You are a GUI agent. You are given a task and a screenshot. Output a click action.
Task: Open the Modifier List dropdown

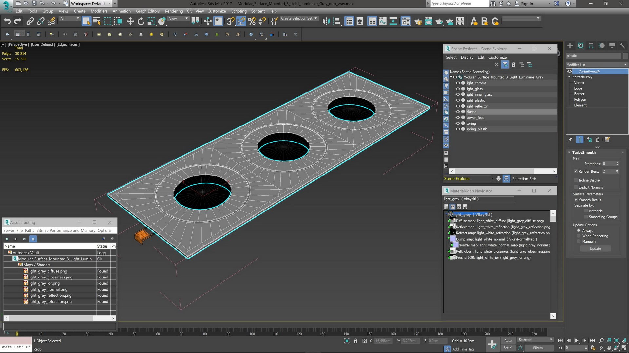597,65
